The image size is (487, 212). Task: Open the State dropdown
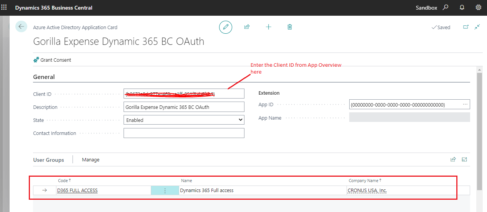pos(184,120)
